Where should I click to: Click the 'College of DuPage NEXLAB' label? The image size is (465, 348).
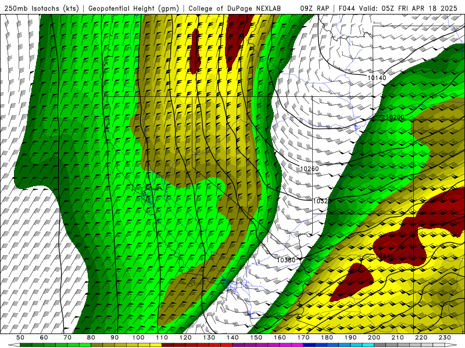pyautogui.click(x=235, y=8)
